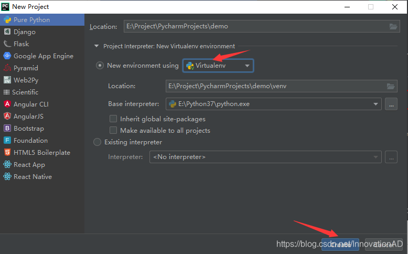Select AngularJS project type
Viewport: 408px width, 254px height.
[x=42, y=116]
